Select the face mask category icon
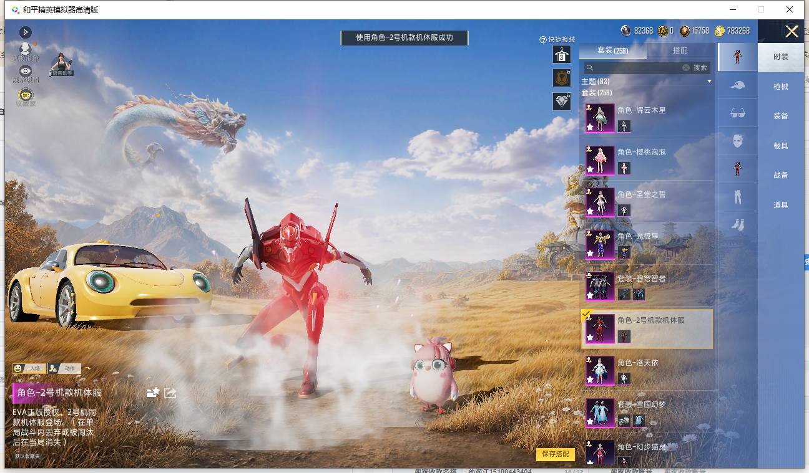Viewport: 809px width, 473px height. pos(738,141)
